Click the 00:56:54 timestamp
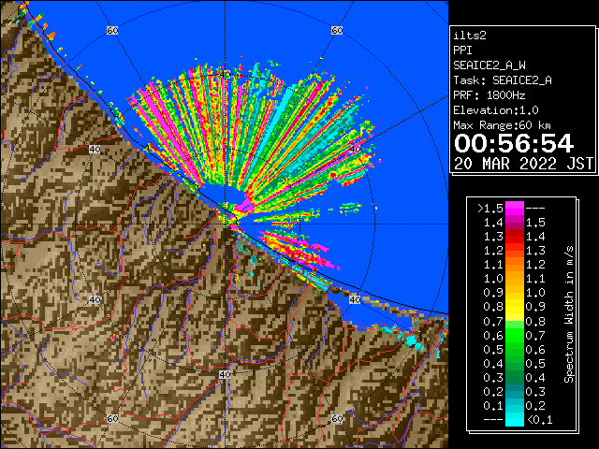 click(x=514, y=143)
